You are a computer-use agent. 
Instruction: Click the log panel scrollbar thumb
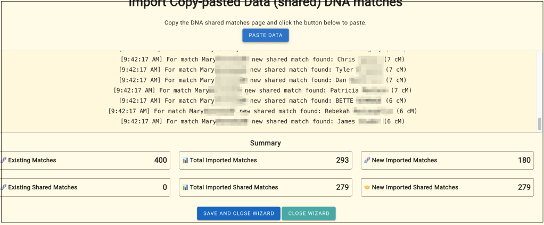tap(539, 124)
